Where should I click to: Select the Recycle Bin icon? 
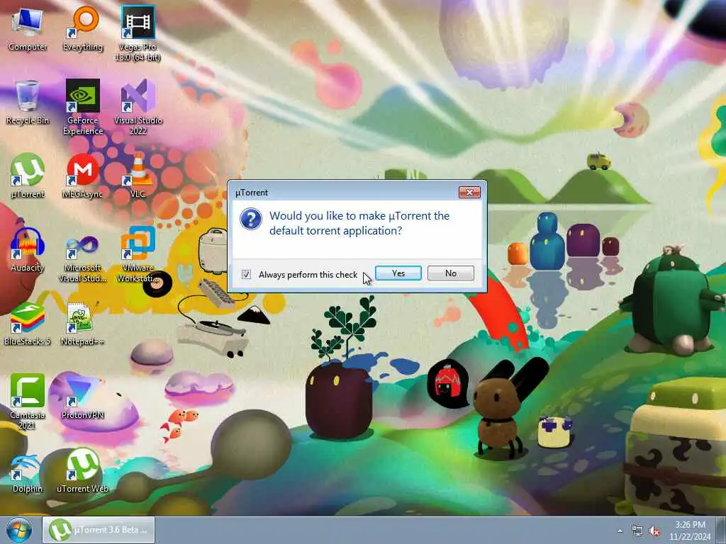pos(28,103)
